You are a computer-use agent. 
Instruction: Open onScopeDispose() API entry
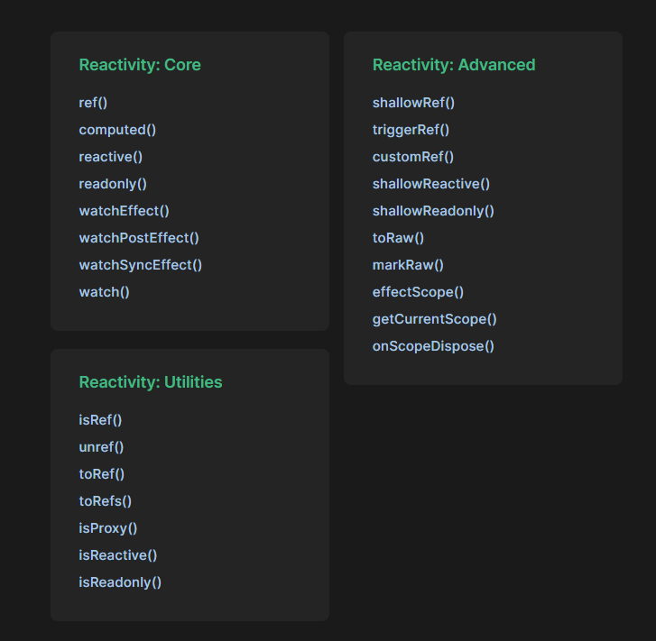point(433,346)
